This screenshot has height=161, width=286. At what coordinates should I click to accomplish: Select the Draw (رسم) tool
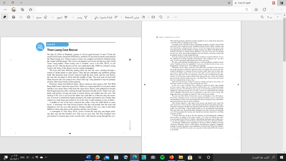[82, 17]
